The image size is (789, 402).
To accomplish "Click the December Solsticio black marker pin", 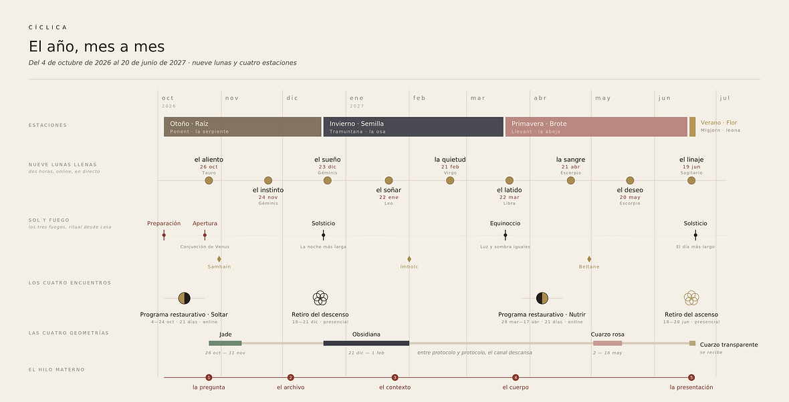I will pos(324,234).
